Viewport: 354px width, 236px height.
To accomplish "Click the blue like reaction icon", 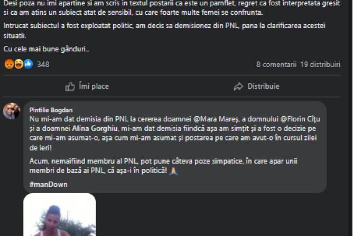I will (29, 64).
